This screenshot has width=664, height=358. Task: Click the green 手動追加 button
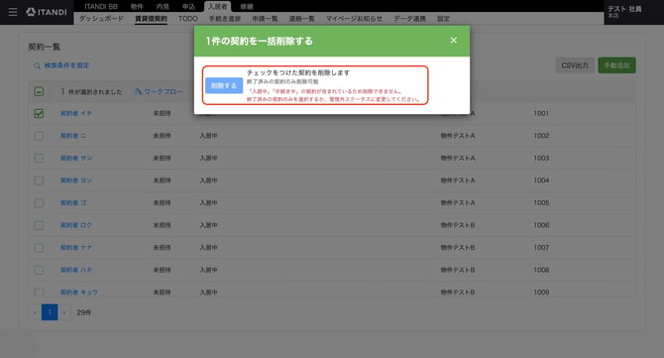616,65
